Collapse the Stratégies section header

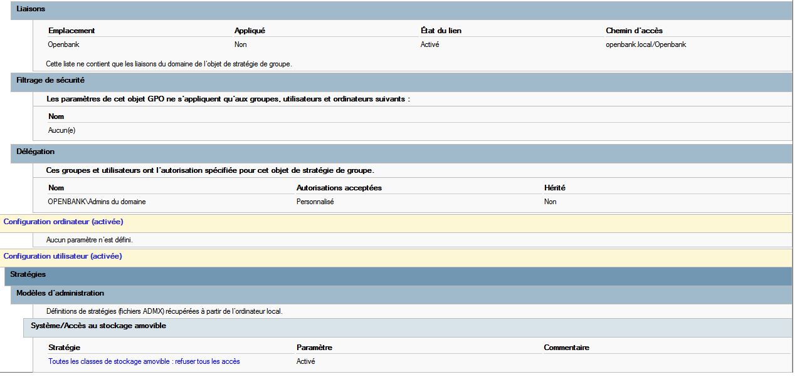coord(28,275)
